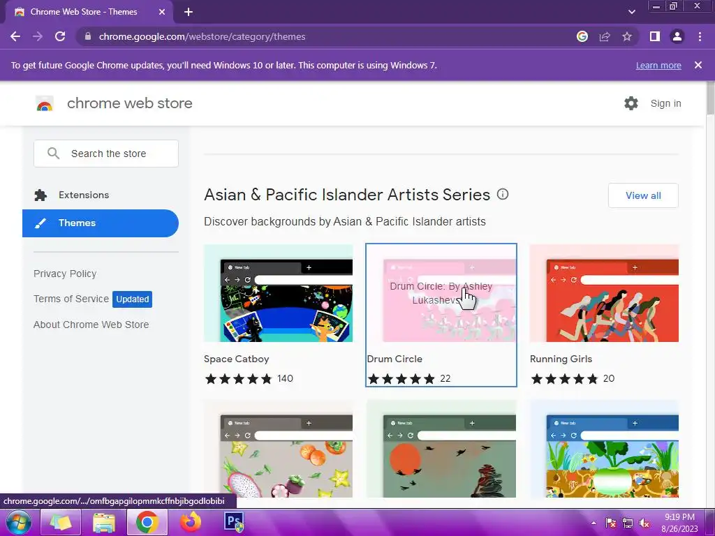This screenshot has width=715, height=536.
Task: Open the side panel icon
Action: (655, 36)
